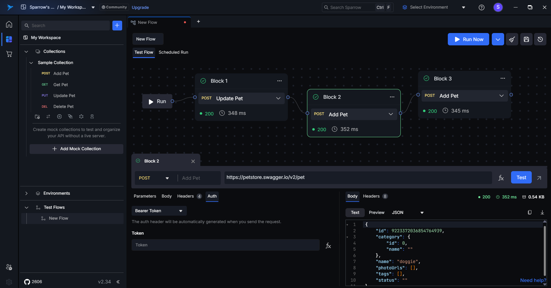Open the Select Environment dropdown
The image size is (551, 288).
[x=433, y=7]
